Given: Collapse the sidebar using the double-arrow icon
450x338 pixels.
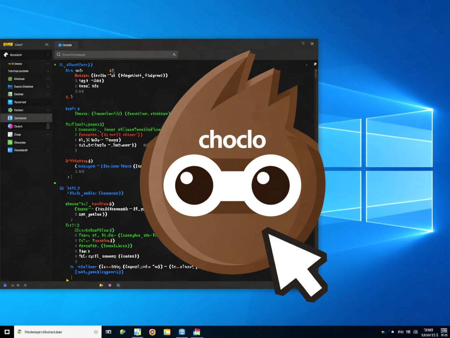Looking at the screenshot, I should click(x=47, y=44).
